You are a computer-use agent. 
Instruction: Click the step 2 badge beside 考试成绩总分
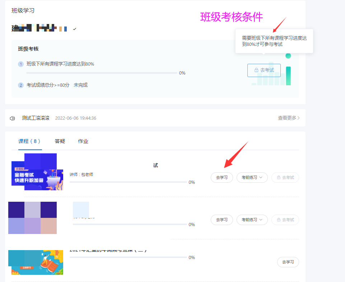tap(21, 85)
